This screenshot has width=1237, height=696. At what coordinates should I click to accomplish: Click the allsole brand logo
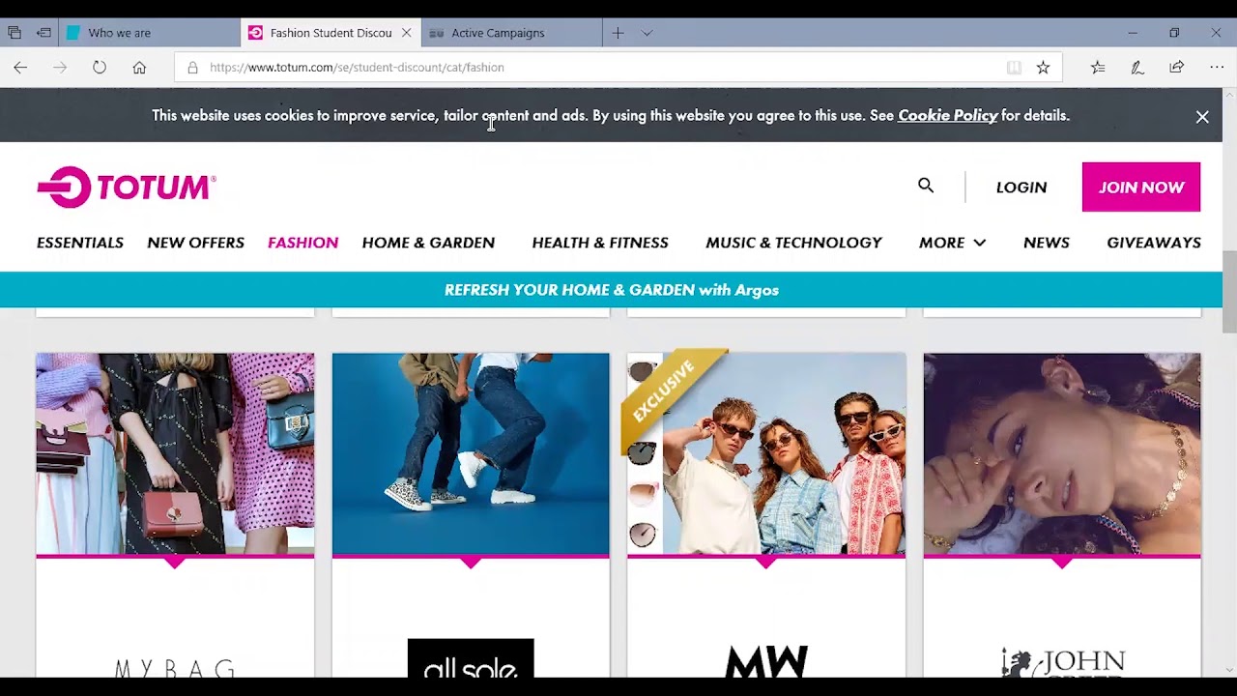click(471, 658)
